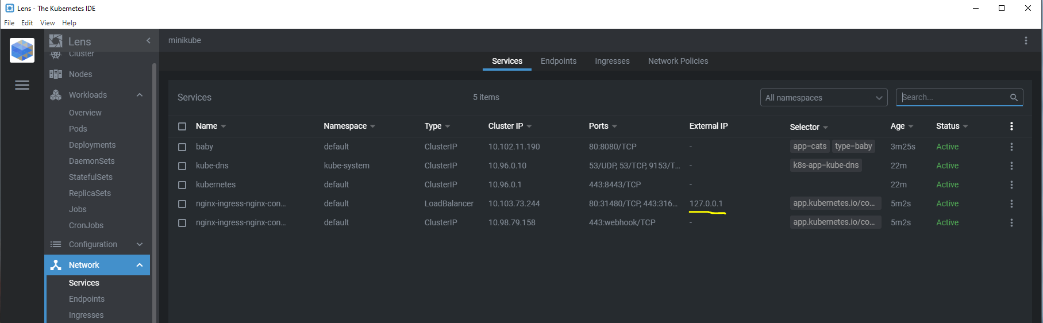The height and width of the screenshot is (323, 1043).
Task: Open the hamburger menu in left rail
Action: [x=22, y=85]
